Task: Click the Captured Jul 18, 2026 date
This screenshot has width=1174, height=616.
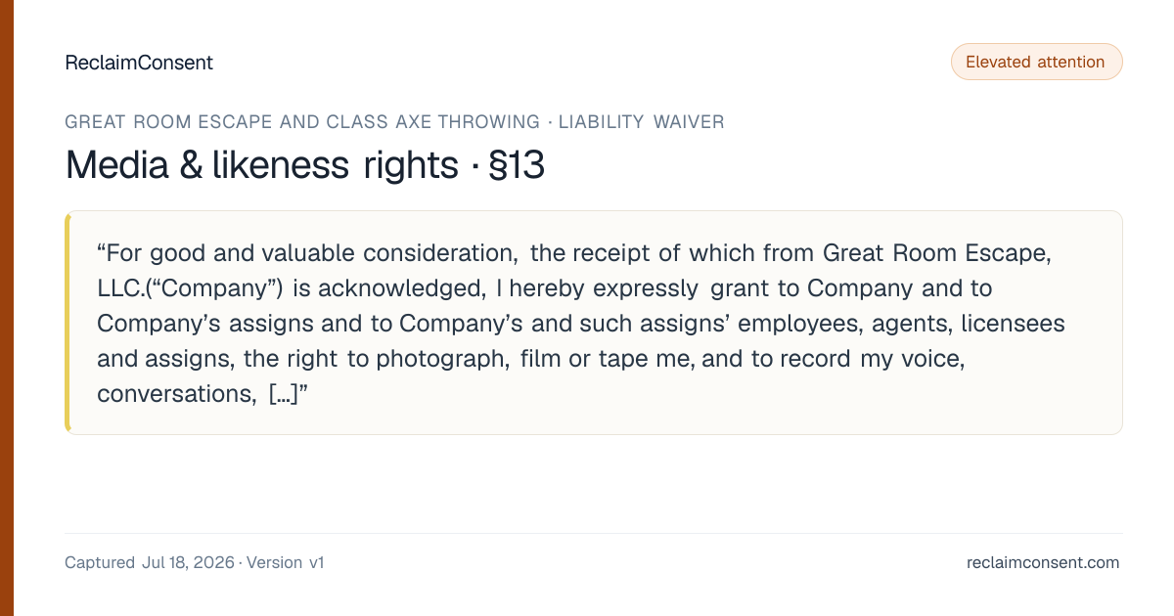Action: click(150, 562)
